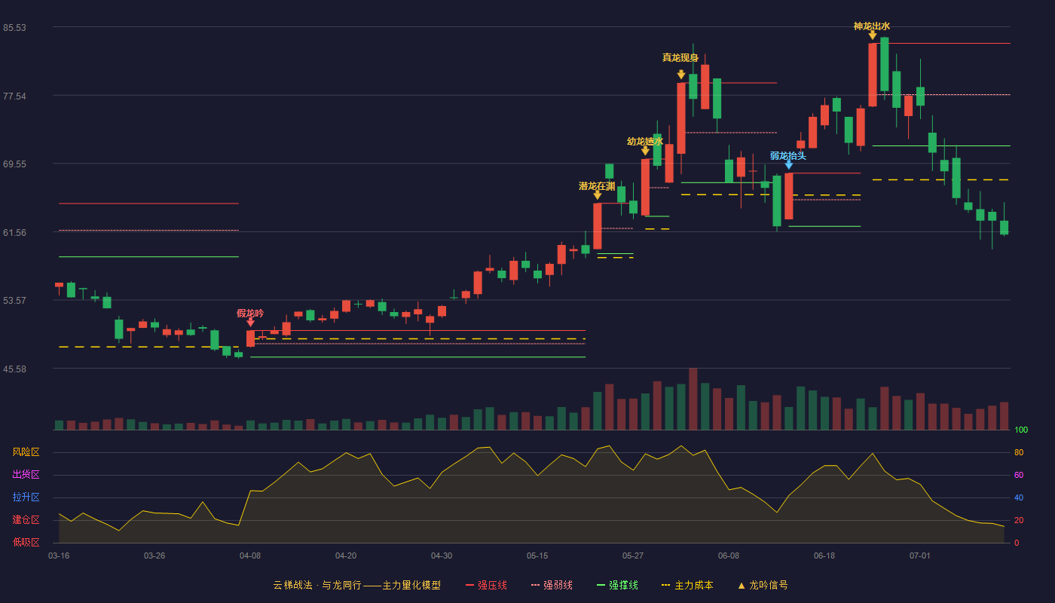Select the 真龙现身 signal label
The image size is (1055, 603).
click(x=680, y=57)
